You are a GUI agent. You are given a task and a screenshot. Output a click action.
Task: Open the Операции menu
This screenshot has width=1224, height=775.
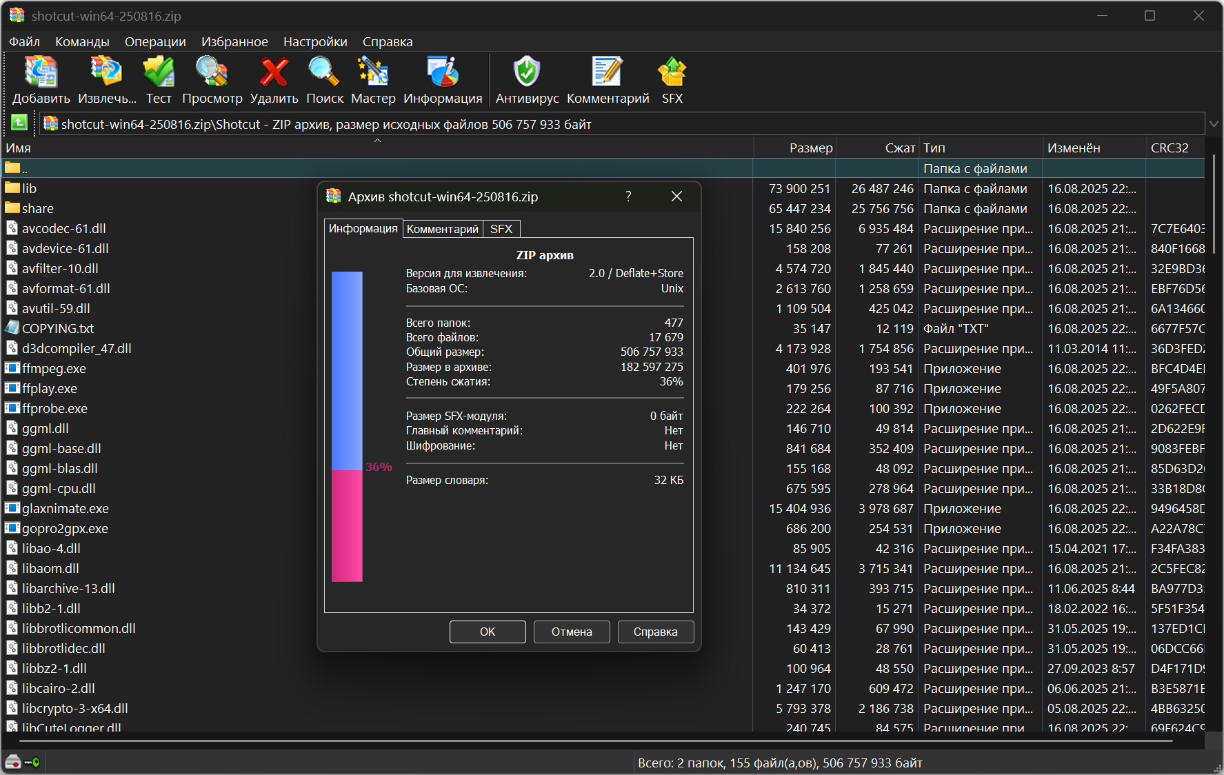click(155, 41)
